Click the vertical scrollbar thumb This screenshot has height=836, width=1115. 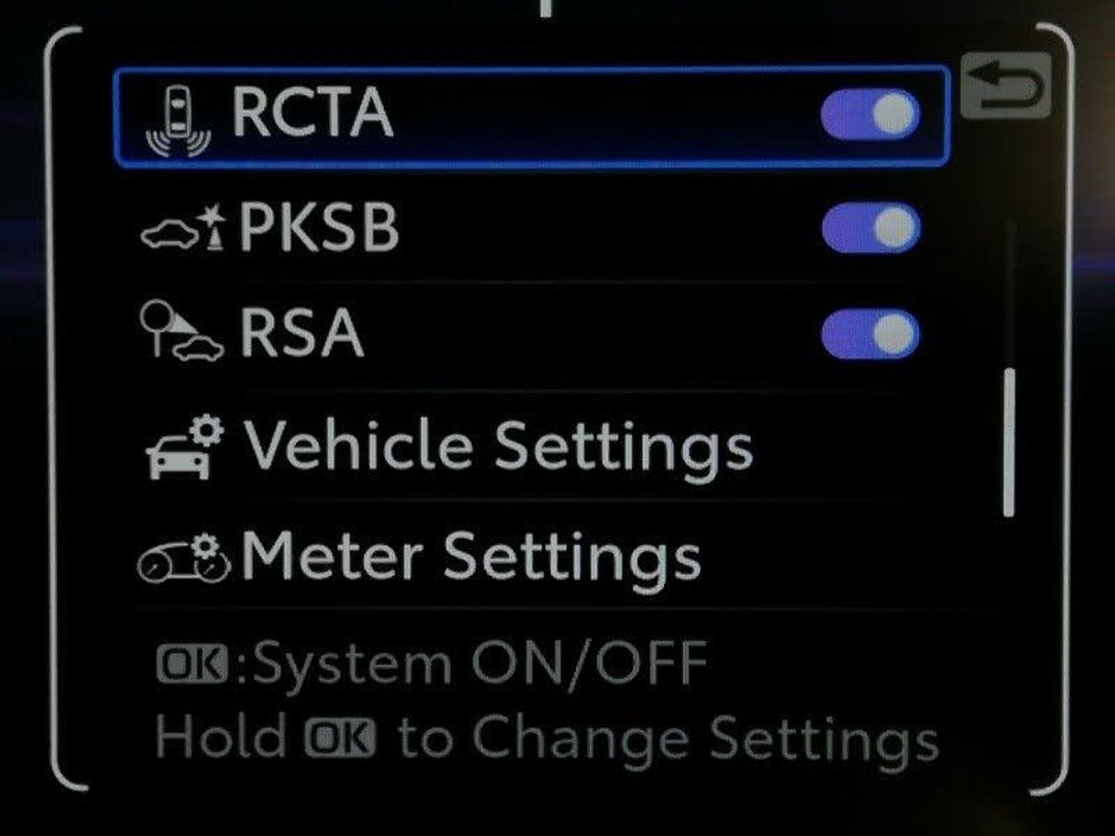click(1008, 443)
